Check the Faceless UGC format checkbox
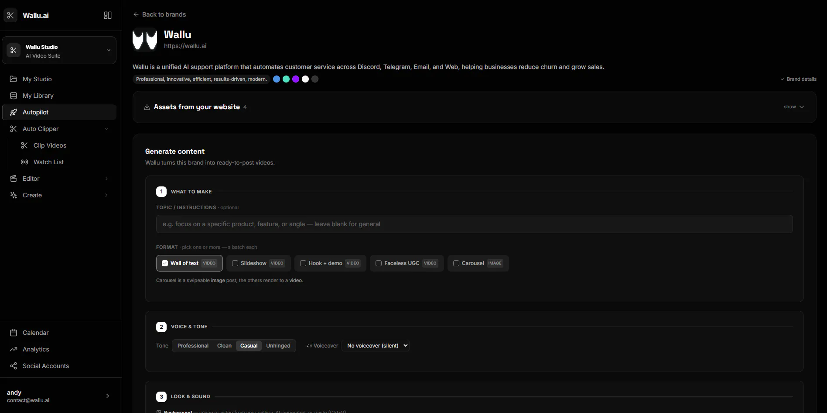827x413 pixels. 379,263
